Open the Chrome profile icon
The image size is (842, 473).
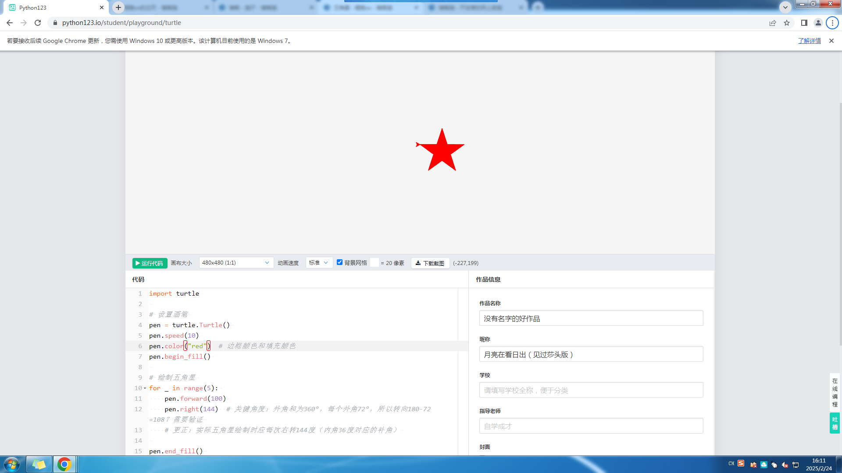click(x=818, y=23)
